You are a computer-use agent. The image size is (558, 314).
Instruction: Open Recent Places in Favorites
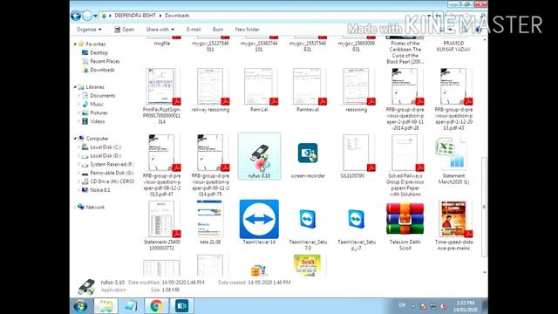pos(105,61)
